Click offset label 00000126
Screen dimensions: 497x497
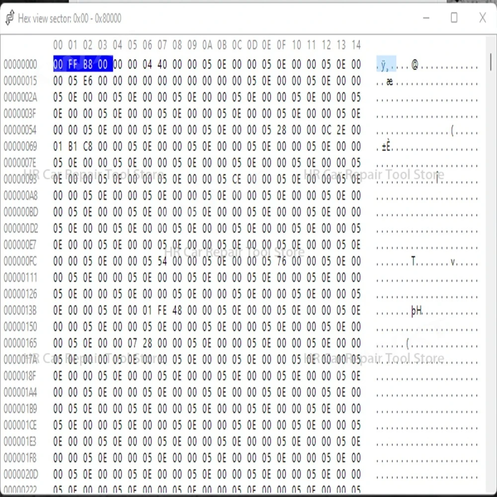tap(20, 294)
